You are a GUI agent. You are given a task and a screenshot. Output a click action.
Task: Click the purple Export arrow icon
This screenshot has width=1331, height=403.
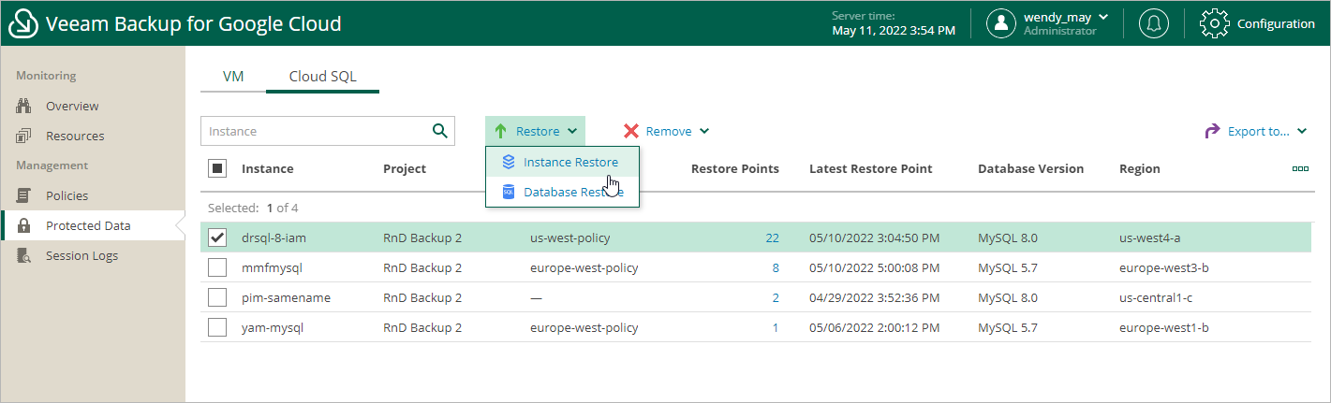coord(1212,131)
